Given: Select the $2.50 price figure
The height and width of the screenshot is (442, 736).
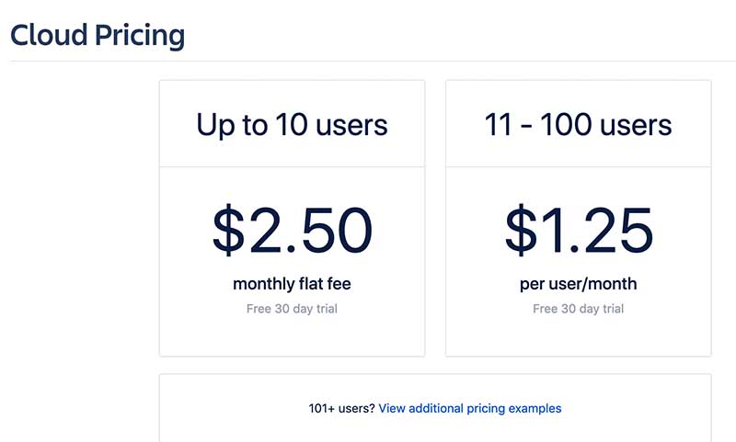Looking at the screenshot, I should (x=292, y=230).
